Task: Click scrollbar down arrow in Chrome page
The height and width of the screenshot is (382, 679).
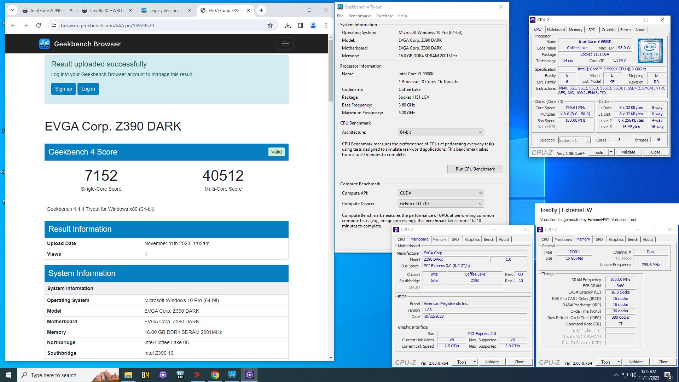Action: pos(331,358)
